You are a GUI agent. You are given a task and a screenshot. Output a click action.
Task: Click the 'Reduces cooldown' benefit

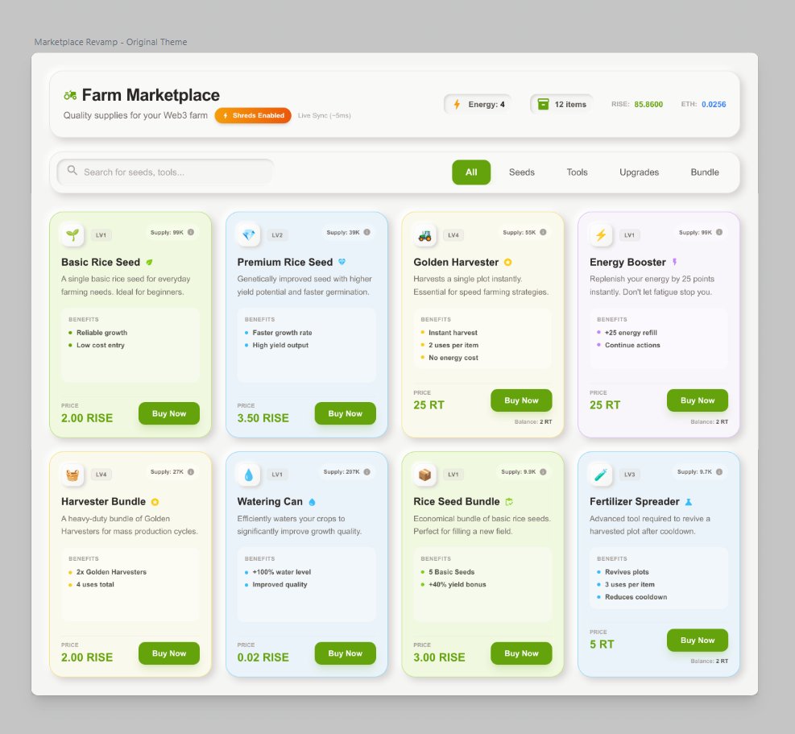(x=636, y=597)
